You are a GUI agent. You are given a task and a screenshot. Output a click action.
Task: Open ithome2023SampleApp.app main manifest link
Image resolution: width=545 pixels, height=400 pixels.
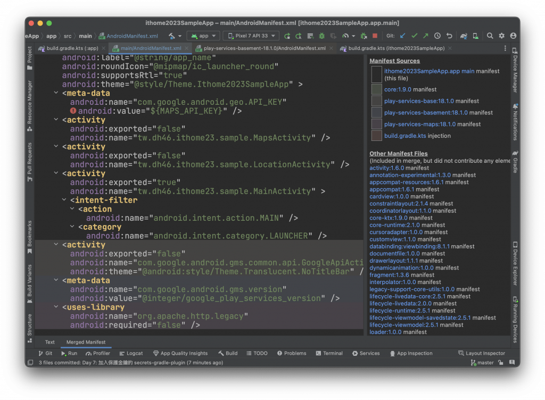tap(429, 71)
